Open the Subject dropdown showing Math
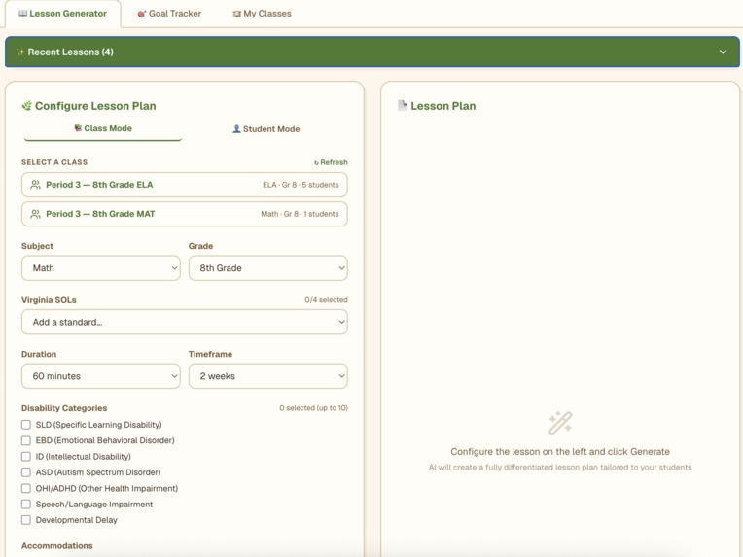The width and height of the screenshot is (743, 557). (101, 268)
